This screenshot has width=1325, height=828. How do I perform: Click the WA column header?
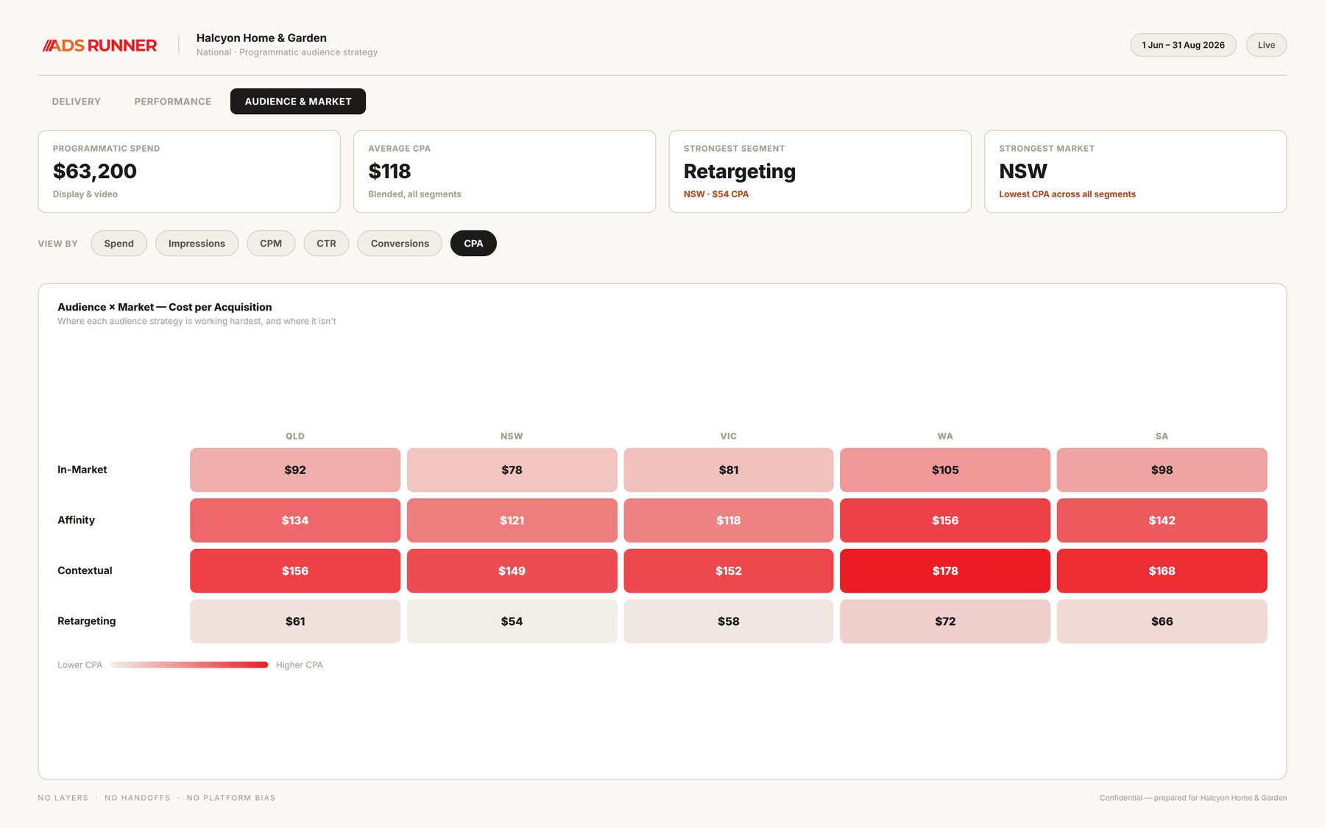tap(945, 436)
